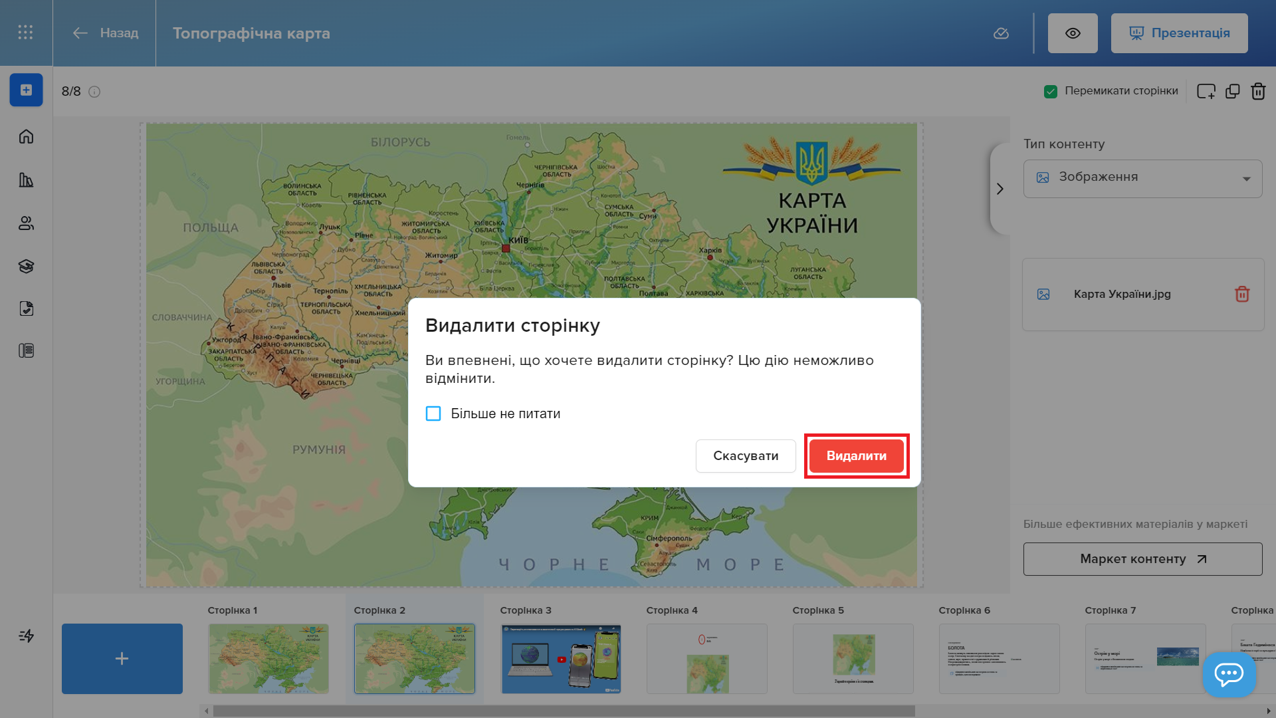Open the library books sidebar icon
The height and width of the screenshot is (718, 1276).
(26, 179)
